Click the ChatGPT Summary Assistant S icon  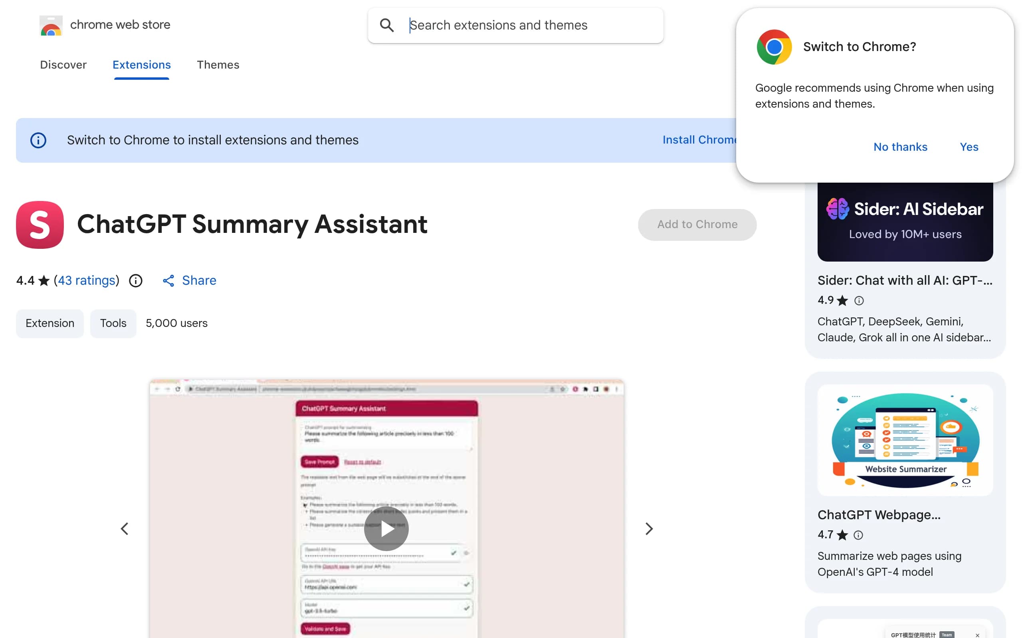pos(40,224)
